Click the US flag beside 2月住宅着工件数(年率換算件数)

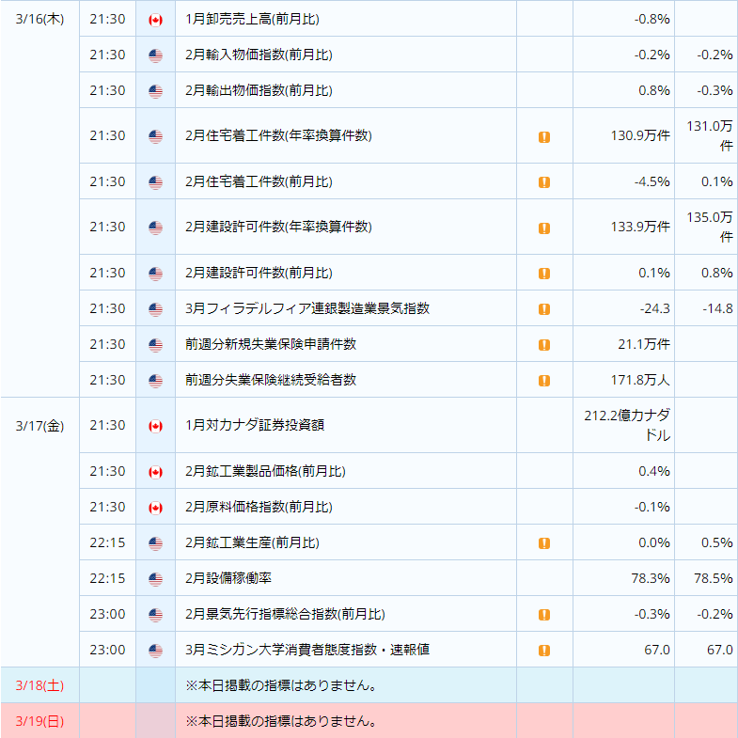(155, 136)
